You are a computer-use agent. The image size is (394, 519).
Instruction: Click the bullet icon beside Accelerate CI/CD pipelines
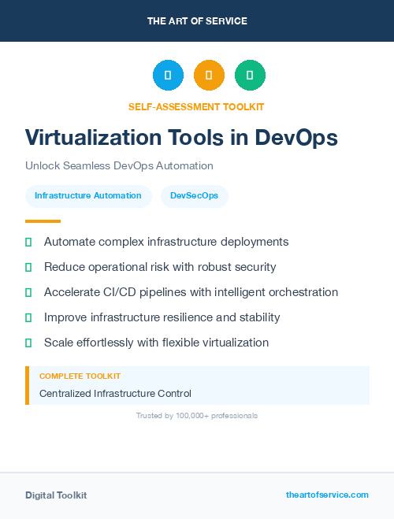(x=28, y=293)
